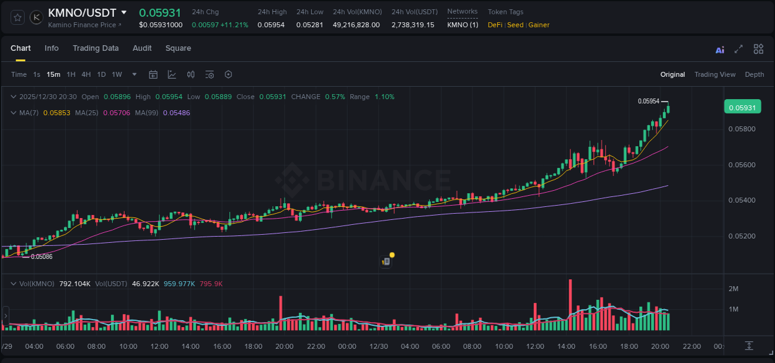Open the chart settings hexagon icon
The image size is (775, 363).
pos(228,74)
